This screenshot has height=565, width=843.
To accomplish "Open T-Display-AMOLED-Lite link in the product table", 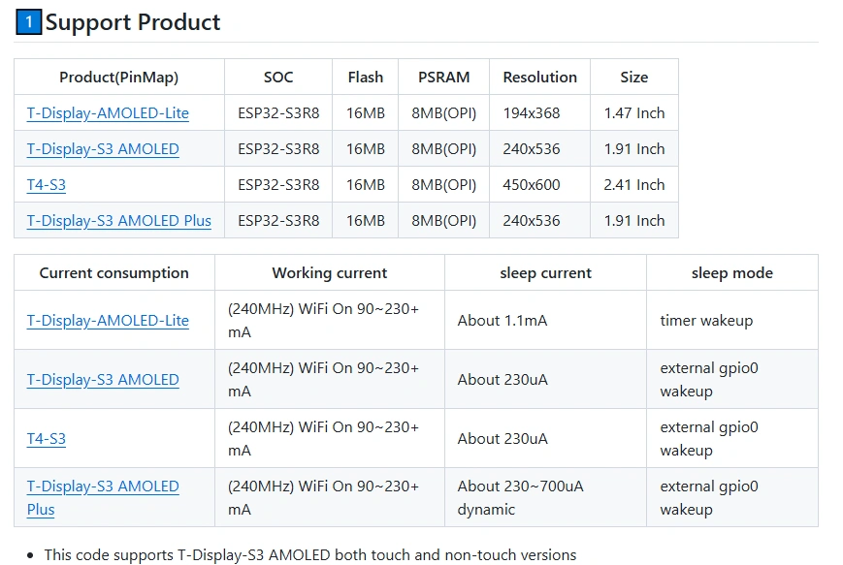I will point(108,113).
